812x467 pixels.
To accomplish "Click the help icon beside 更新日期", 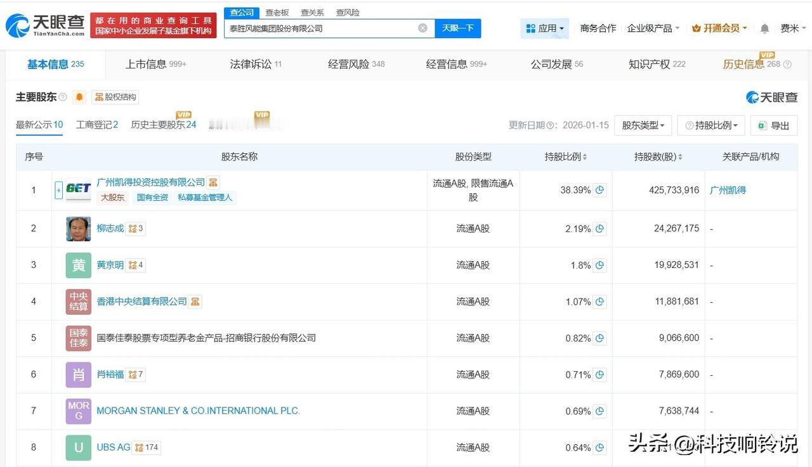I will click(551, 125).
